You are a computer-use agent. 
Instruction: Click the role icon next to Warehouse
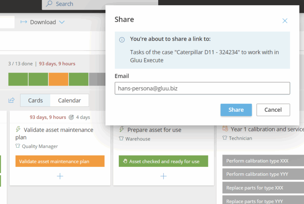coord(121,139)
